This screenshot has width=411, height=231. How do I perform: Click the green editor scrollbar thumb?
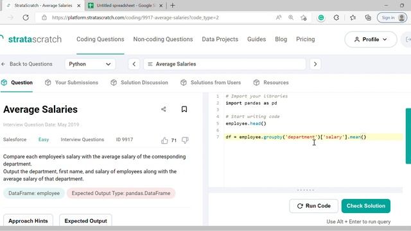click(408, 136)
